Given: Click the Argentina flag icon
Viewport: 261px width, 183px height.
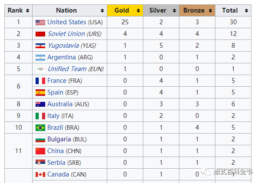Looking at the screenshot, I should (x=40, y=58).
